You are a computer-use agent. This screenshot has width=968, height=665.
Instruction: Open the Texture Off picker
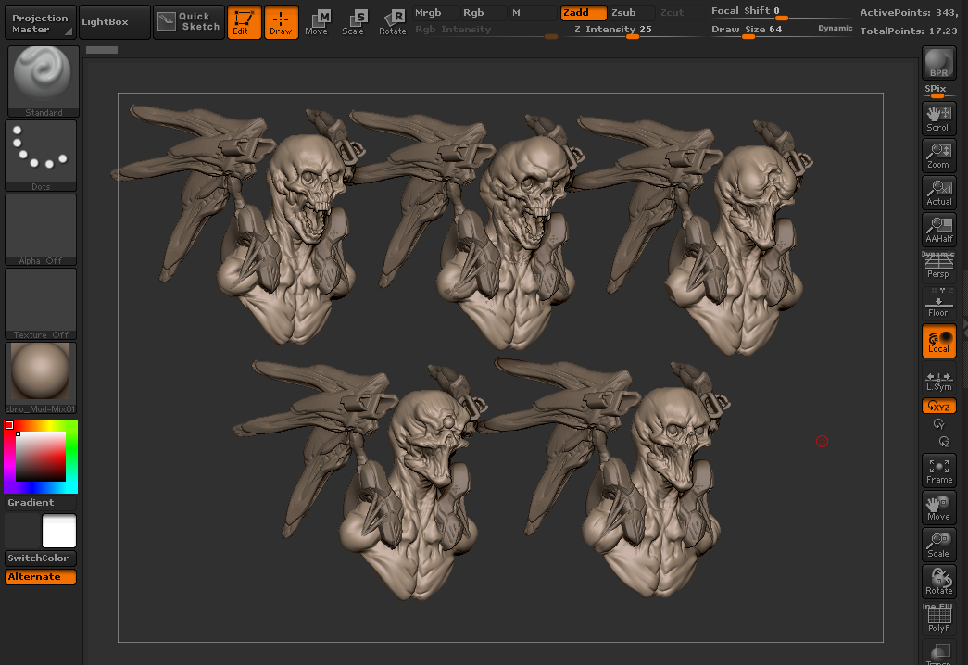tap(41, 304)
